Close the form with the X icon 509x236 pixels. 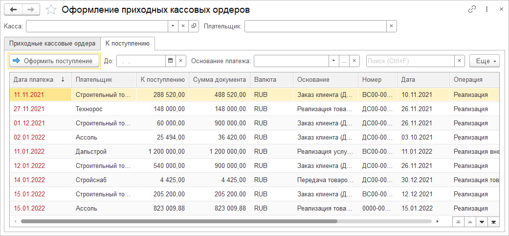pos(501,9)
